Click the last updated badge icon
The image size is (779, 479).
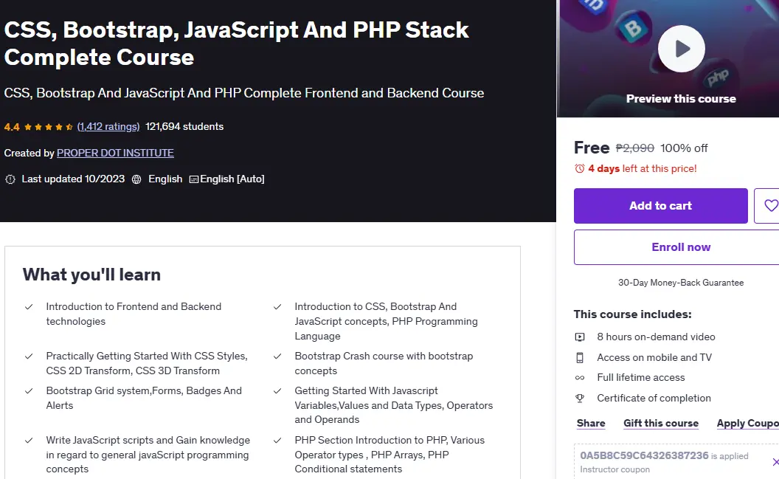(x=10, y=179)
